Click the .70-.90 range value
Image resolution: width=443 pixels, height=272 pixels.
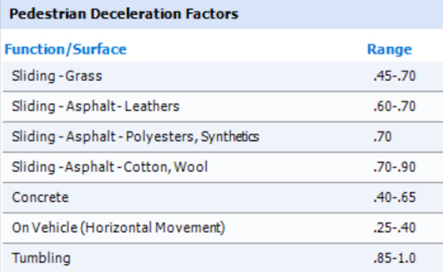[x=394, y=166]
